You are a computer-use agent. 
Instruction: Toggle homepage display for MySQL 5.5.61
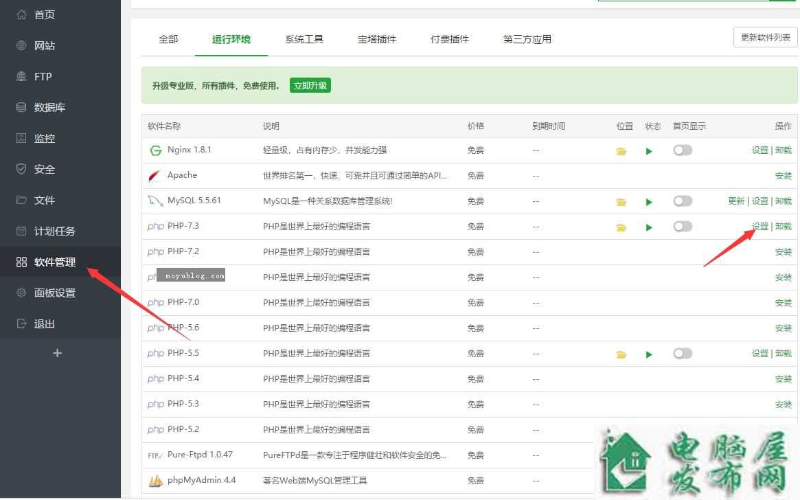point(683,201)
